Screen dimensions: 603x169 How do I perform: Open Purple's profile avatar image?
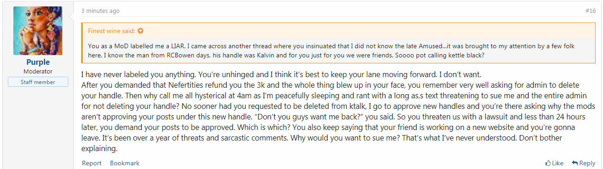(x=38, y=31)
